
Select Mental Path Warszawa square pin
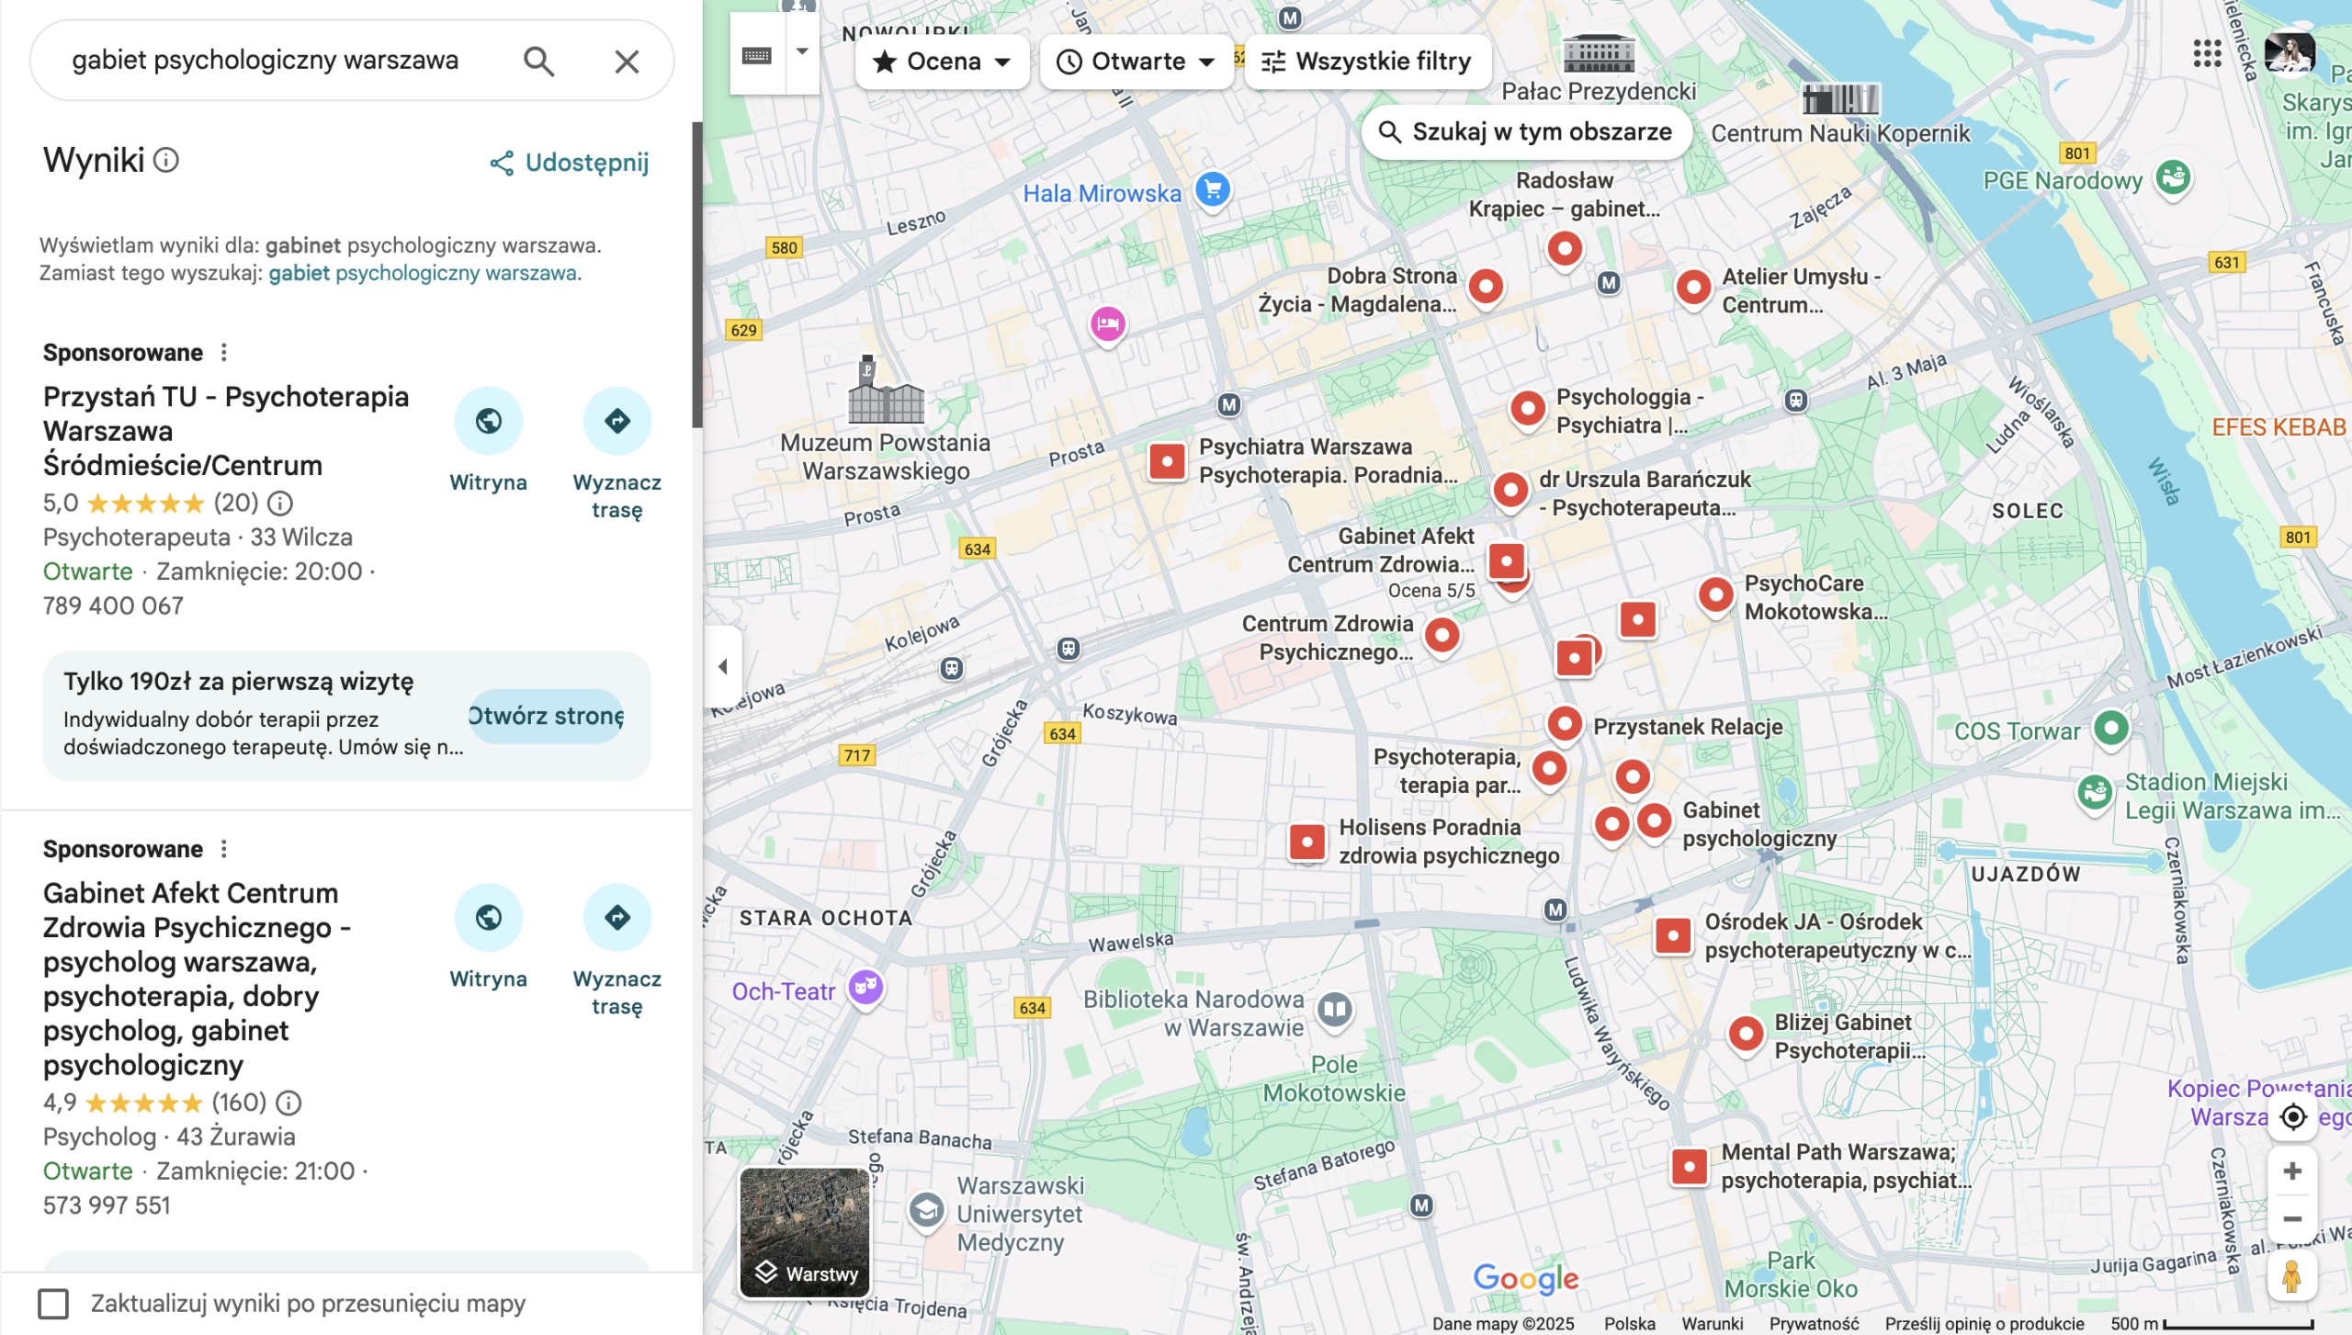coord(1690,1167)
